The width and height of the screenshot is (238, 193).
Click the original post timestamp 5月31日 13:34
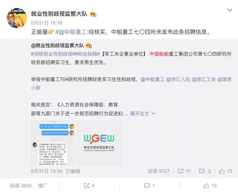(47, 171)
